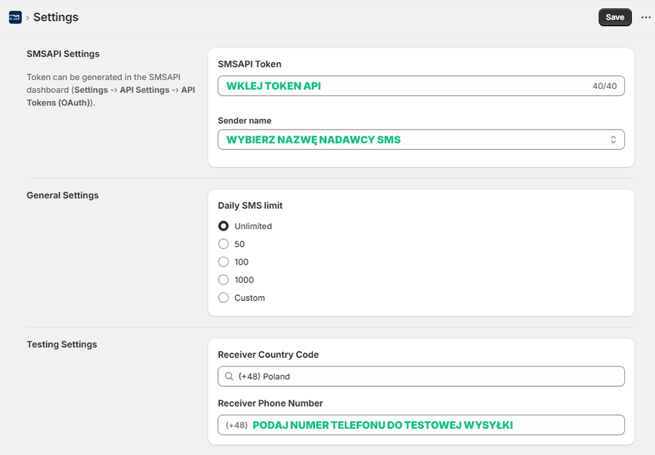The image size is (655, 455).
Task: Select the Custom daily SMS limit option
Action: (x=223, y=298)
